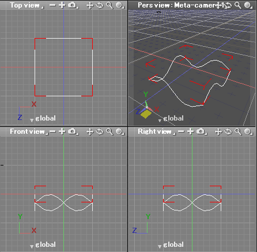This screenshot has height=252, width=257.
Task: Click the zoom-in plus icon in Top view
Action: point(62,5)
